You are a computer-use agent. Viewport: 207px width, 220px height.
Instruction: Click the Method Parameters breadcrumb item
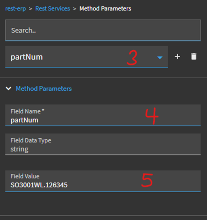(105, 8)
